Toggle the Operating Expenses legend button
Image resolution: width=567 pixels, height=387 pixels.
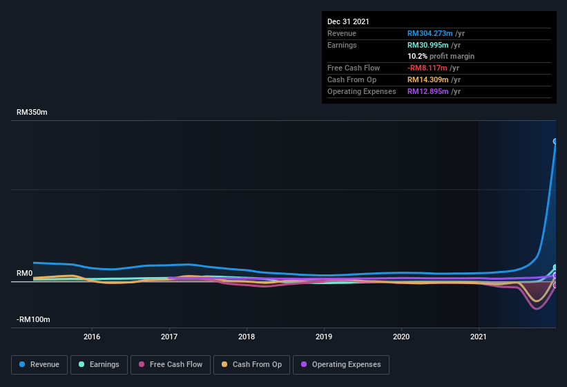click(341, 365)
